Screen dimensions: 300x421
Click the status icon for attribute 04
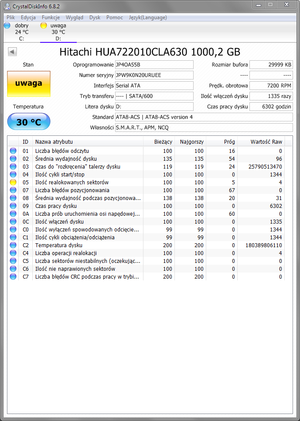tap(13, 175)
